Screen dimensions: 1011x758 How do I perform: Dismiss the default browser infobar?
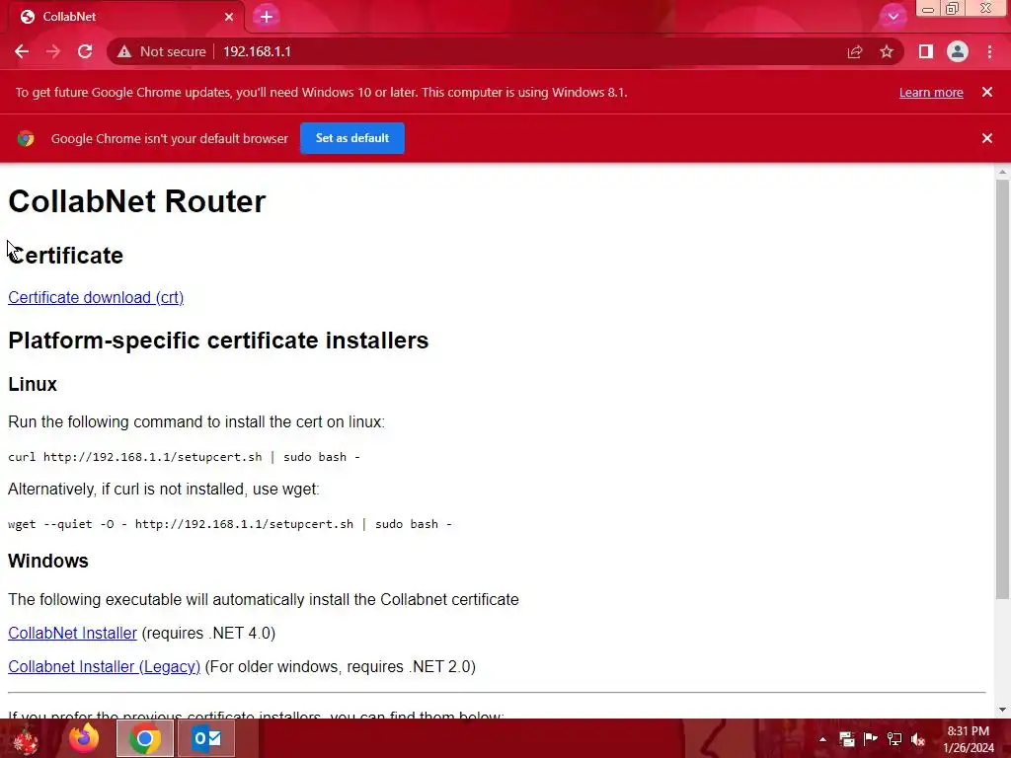pyautogui.click(x=987, y=138)
